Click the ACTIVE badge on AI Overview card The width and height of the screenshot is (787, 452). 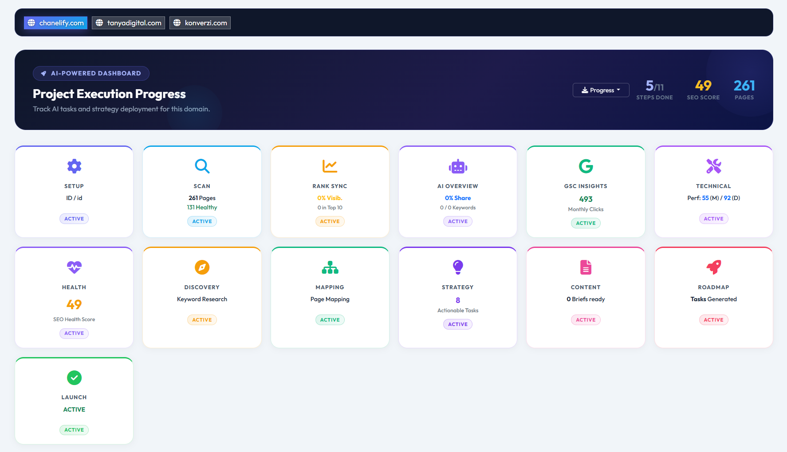[x=458, y=221]
